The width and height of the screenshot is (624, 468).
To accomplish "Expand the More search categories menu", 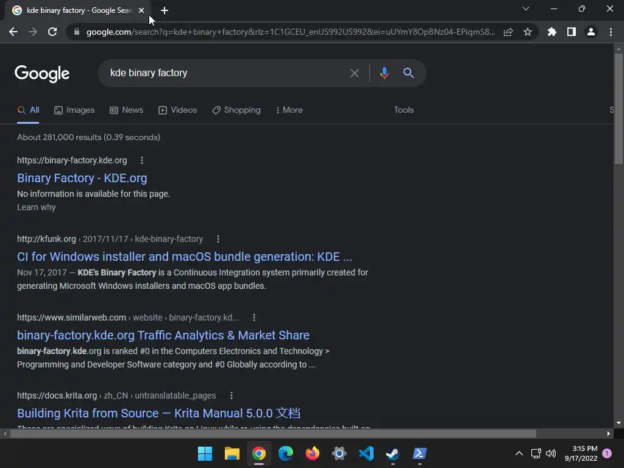I will (289, 110).
